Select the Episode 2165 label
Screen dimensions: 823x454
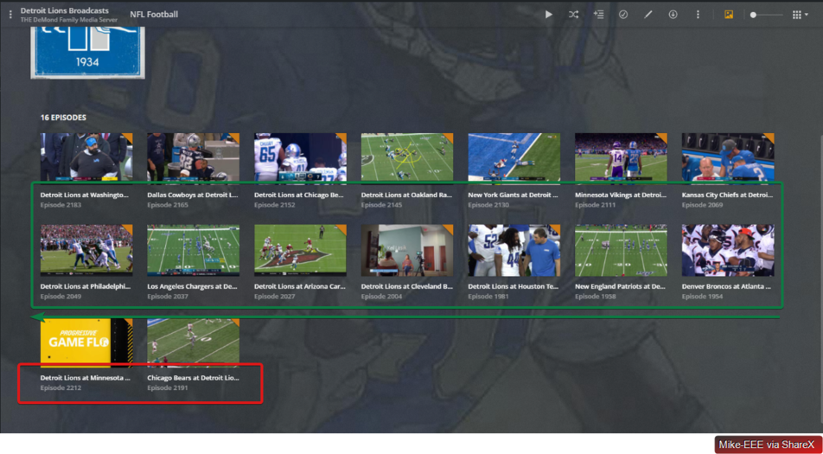click(168, 205)
